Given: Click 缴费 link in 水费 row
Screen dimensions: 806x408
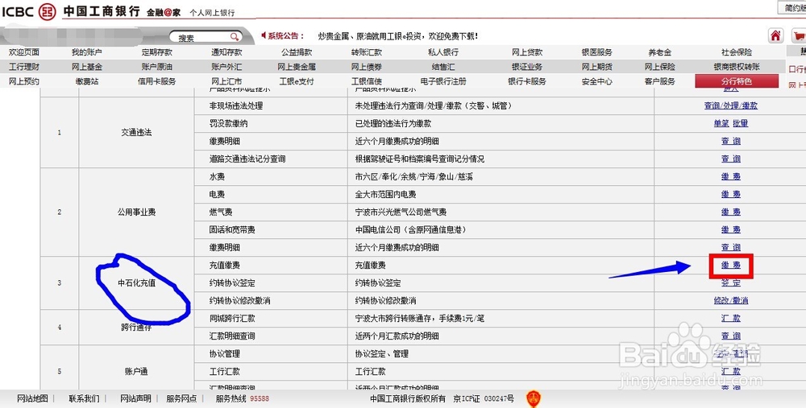Looking at the screenshot, I should (x=730, y=176).
